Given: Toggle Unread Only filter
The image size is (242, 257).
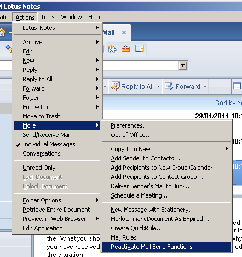Looking at the screenshot, I should point(57,168).
